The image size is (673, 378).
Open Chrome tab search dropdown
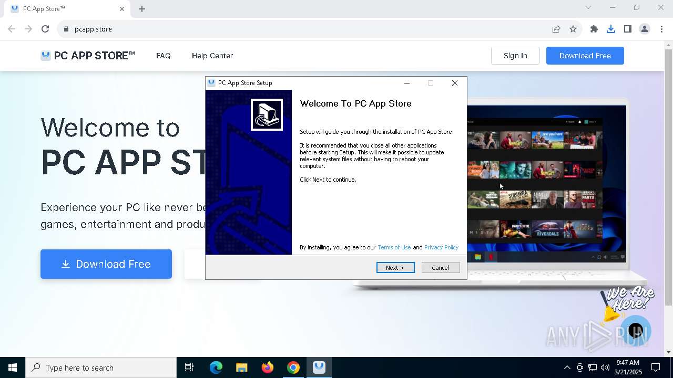coord(588,7)
